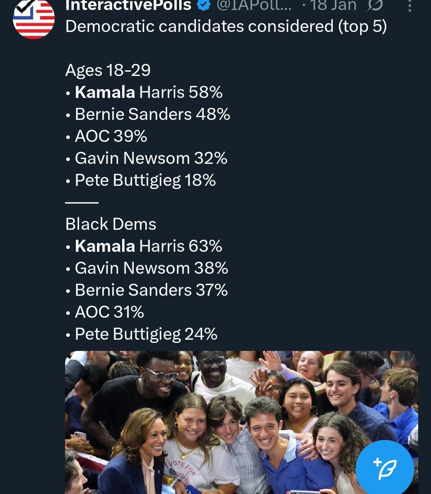Open the @IAPoll handle link

click(254, 6)
